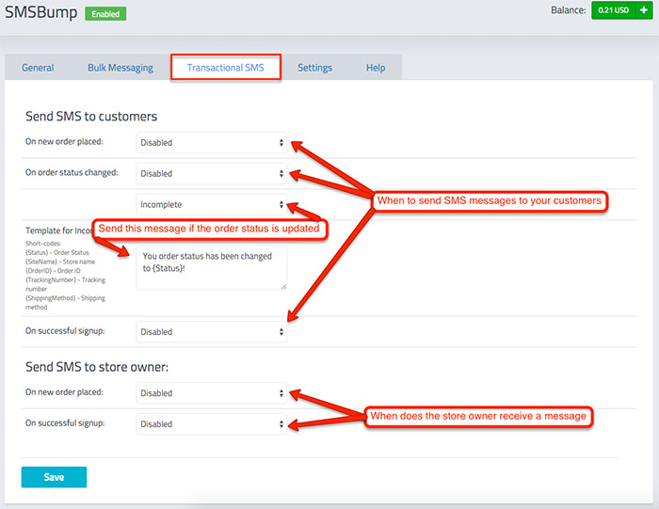Viewport: 659px width, 509px height.
Task: Go to the Settings tab
Action: coord(314,68)
